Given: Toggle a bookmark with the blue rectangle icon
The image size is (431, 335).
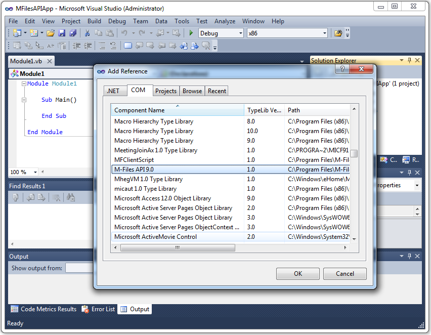Looking at the screenshot, I should coord(128,46).
